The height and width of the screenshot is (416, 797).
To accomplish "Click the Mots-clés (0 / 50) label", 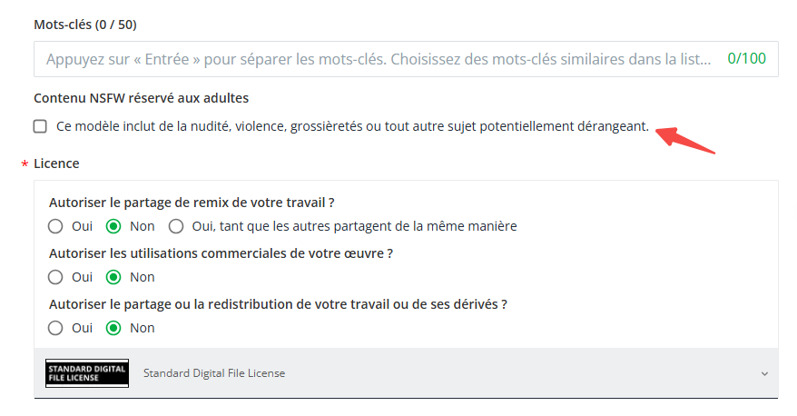I will 85,25.
